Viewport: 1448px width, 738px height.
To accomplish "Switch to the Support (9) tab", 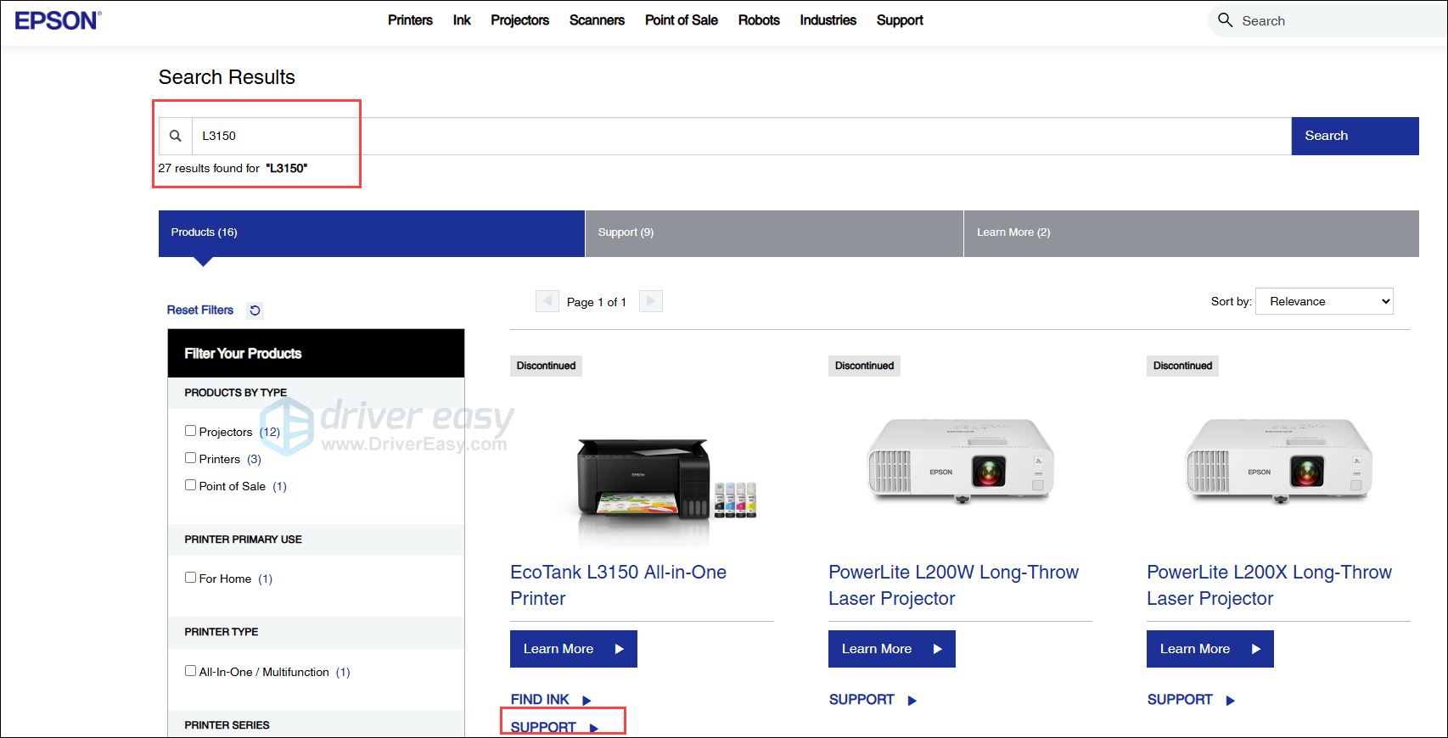I will (773, 233).
